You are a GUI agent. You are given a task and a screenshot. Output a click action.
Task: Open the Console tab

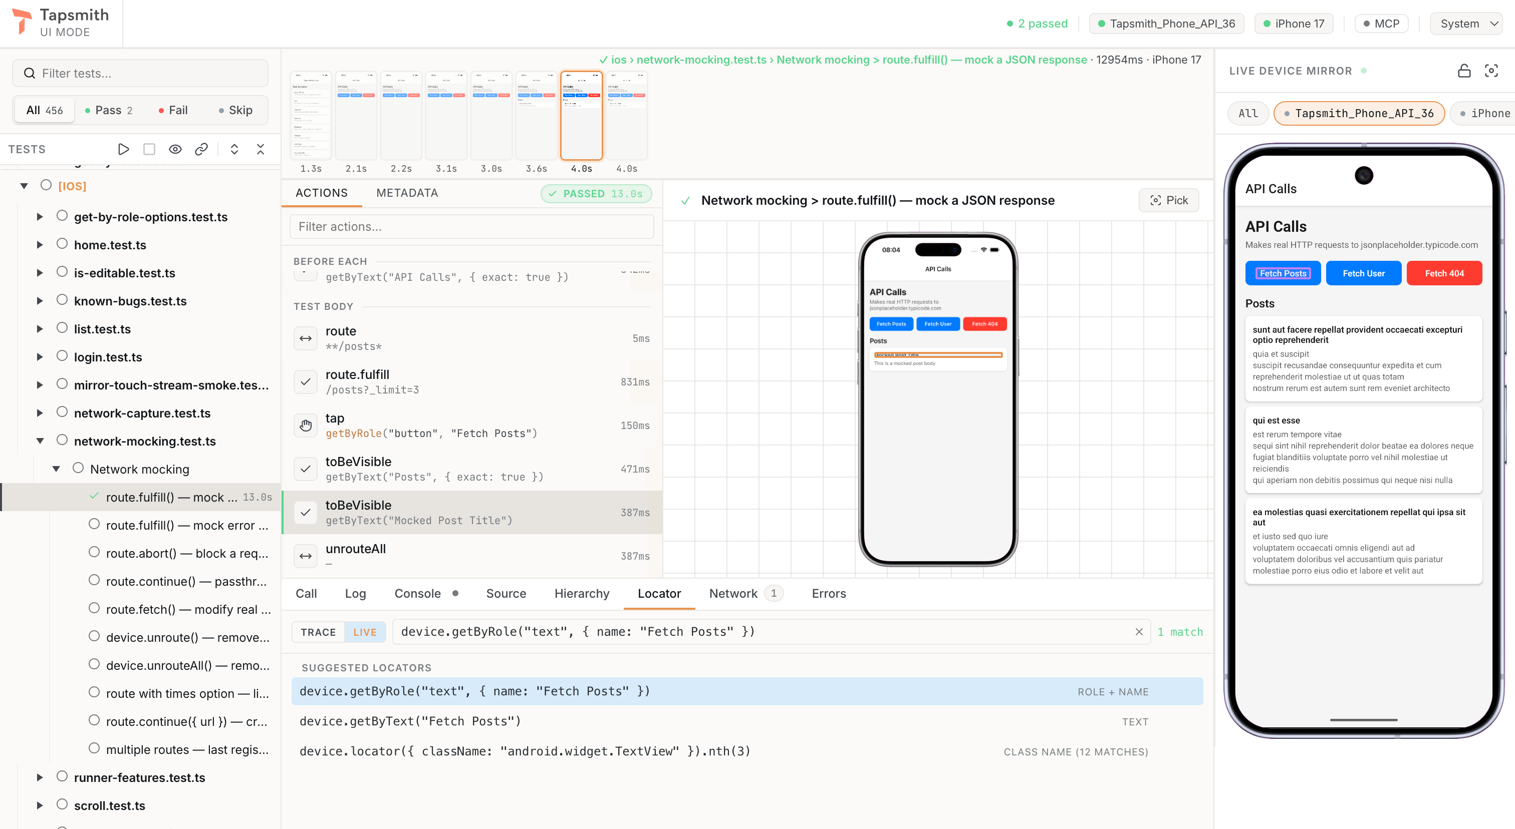click(426, 593)
